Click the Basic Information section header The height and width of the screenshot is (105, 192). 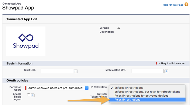19,63
